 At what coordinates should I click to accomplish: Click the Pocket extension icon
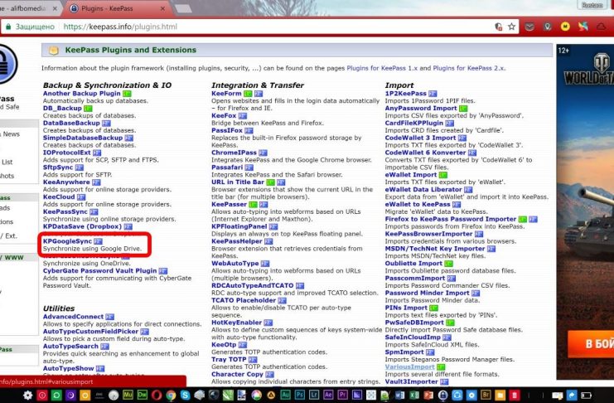click(529, 27)
